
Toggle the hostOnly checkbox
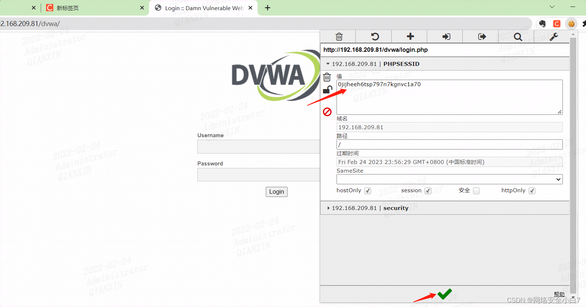coord(368,191)
